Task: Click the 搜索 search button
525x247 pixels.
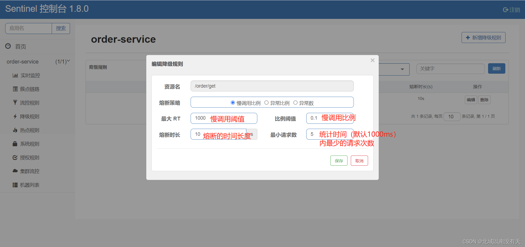Action: tap(61, 28)
